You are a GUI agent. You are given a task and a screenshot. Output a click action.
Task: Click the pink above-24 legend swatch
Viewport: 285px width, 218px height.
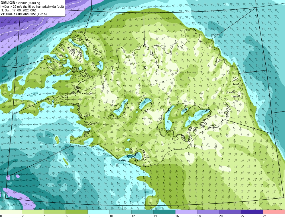point(274,212)
